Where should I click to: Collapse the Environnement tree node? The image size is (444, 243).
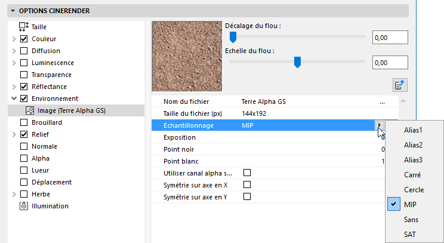click(x=14, y=99)
